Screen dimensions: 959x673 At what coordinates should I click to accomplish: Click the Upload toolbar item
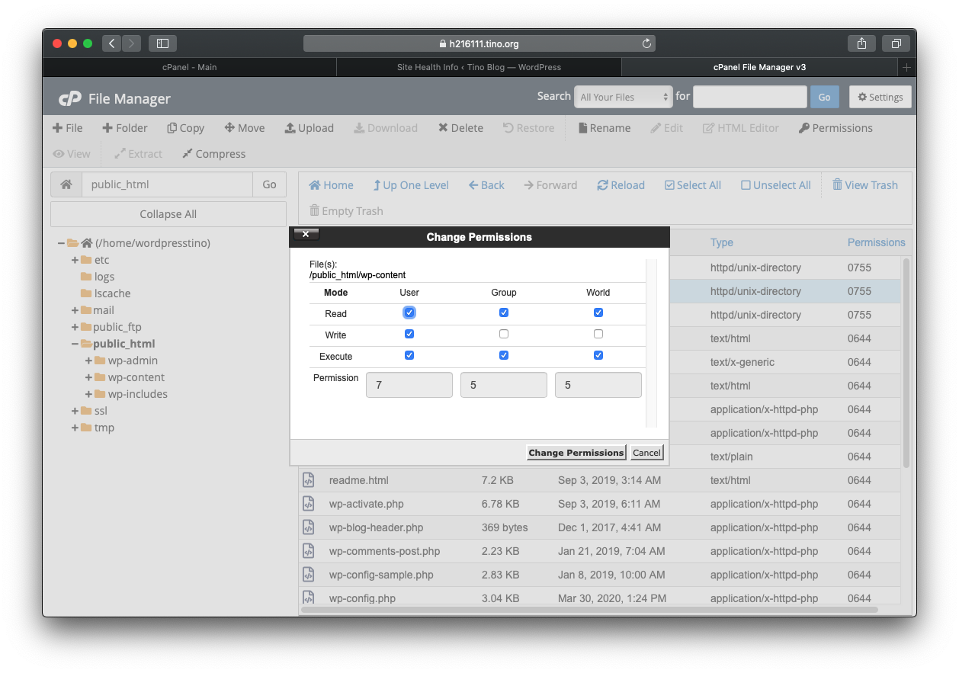tap(309, 128)
